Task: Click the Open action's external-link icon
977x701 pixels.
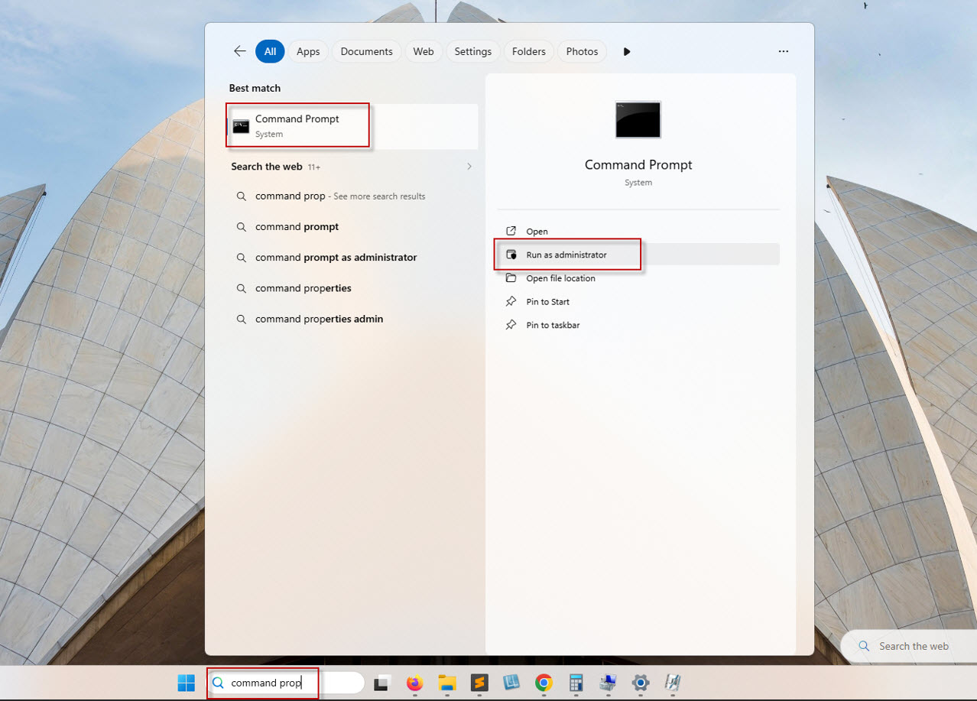Action: coord(511,231)
